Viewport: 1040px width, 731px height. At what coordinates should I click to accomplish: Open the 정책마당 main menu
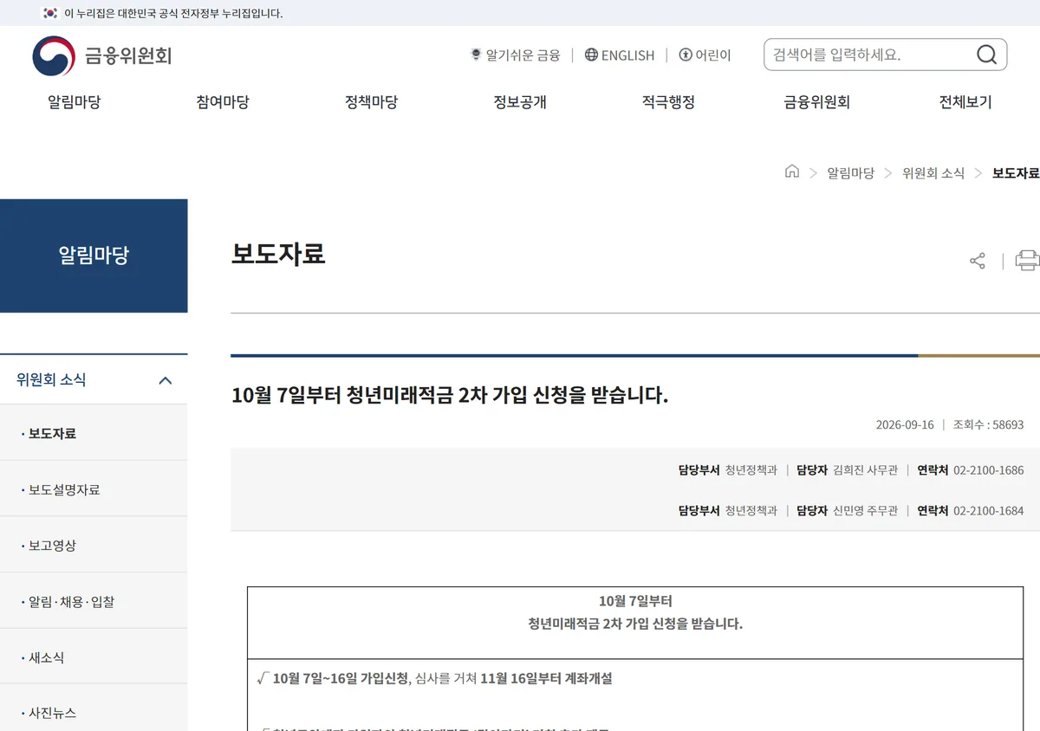pyautogui.click(x=371, y=102)
